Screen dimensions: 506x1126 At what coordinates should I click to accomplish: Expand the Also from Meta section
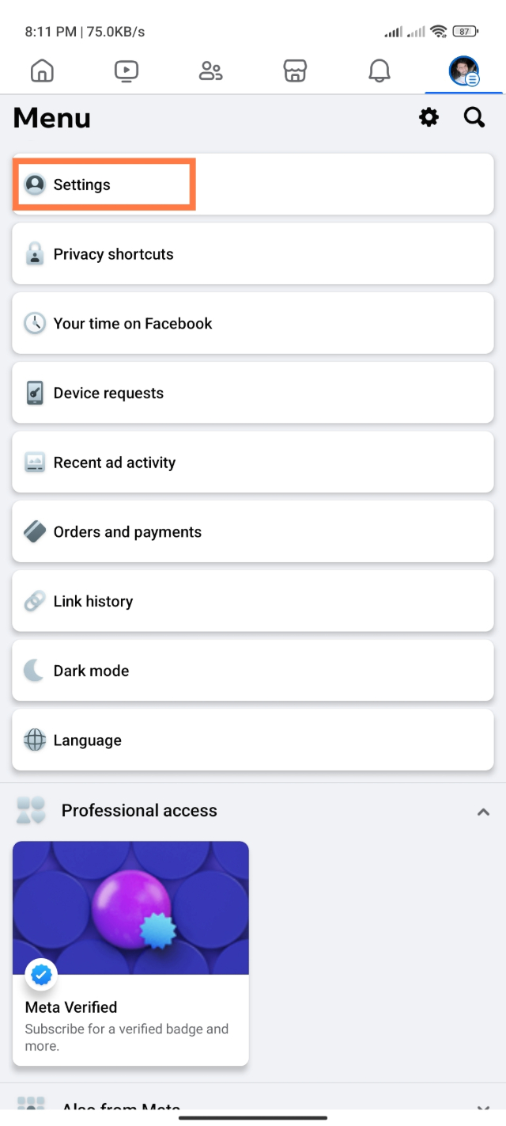coord(483,1108)
